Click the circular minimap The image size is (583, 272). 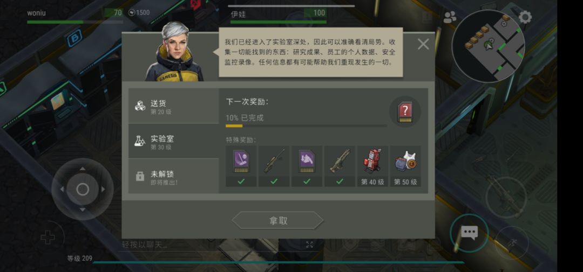pyautogui.click(x=488, y=46)
